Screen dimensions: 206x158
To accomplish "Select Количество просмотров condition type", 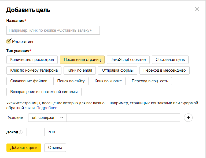I will click(x=32, y=60).
